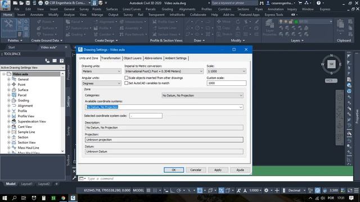The image size is (360, 202).
Task: Select the Layout1 tab
Action: 27,184
